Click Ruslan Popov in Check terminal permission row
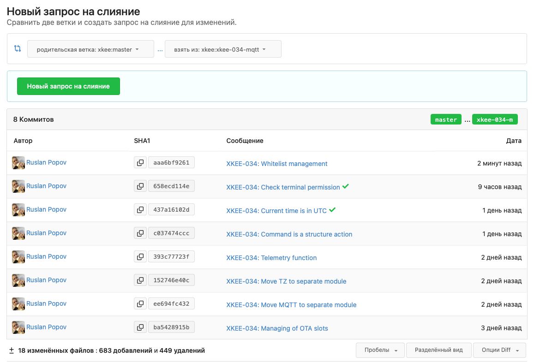 point(46,186)
